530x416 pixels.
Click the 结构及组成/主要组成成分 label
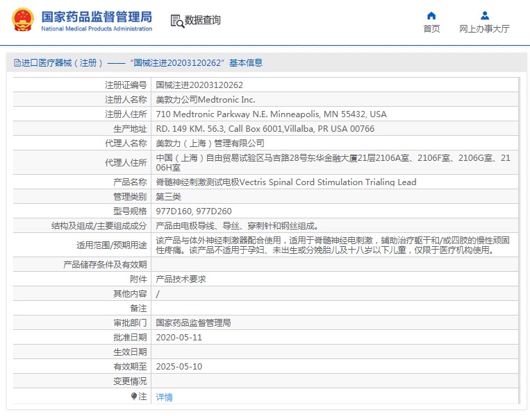point(99,226)
